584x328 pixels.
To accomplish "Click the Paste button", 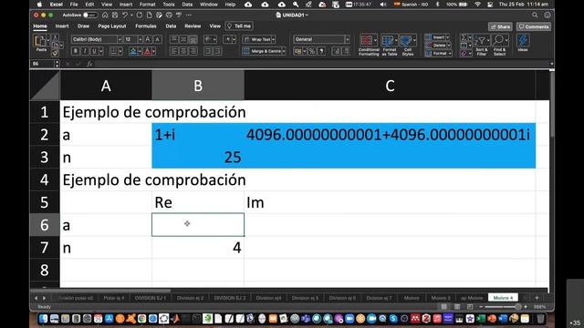I will tap(40, 44).
